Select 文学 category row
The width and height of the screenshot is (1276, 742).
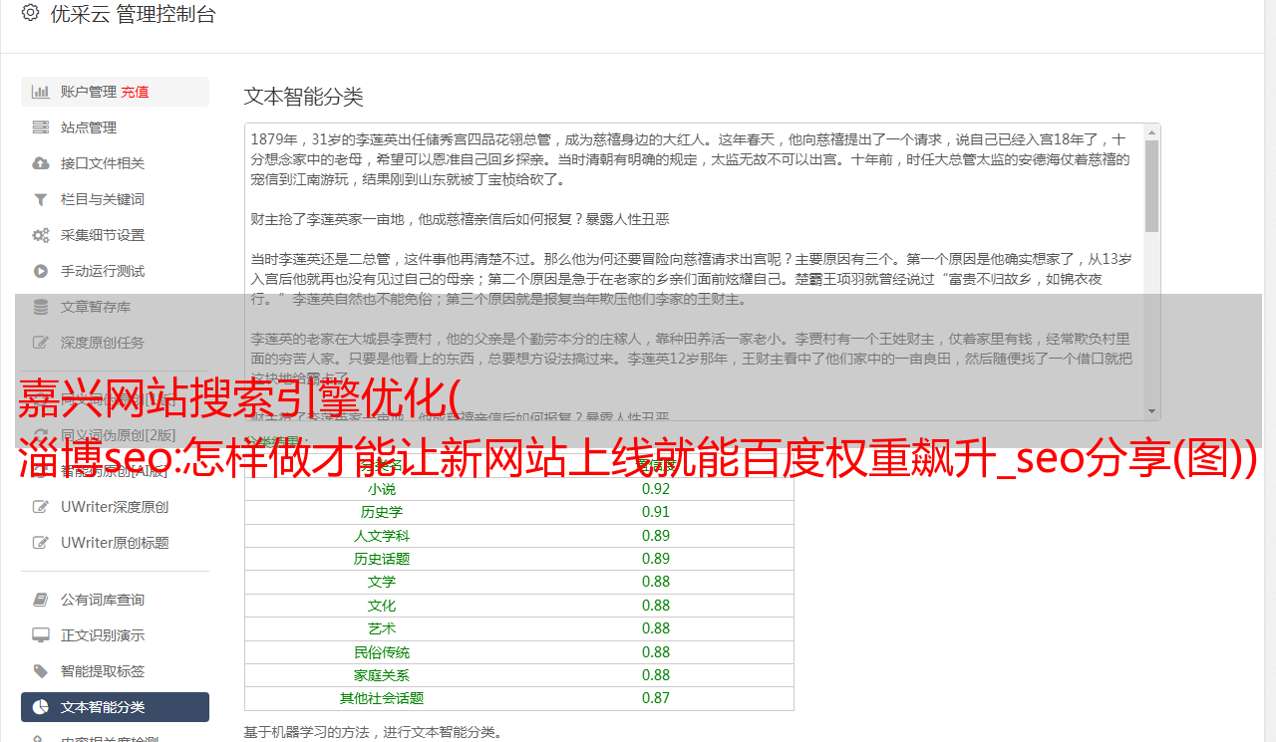click(382, 582)
